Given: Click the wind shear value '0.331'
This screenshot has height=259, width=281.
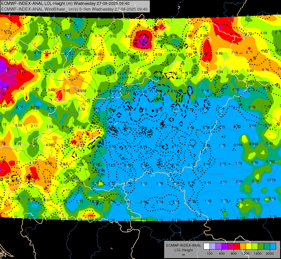Looking at the screenshot, I should [x=224, y=219].
